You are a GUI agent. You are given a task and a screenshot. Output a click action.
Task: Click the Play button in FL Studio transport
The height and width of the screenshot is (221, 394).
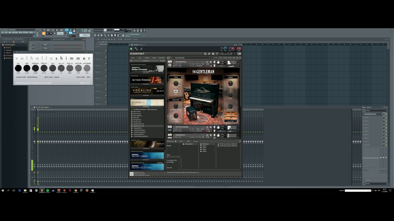(x=47, y=33)
